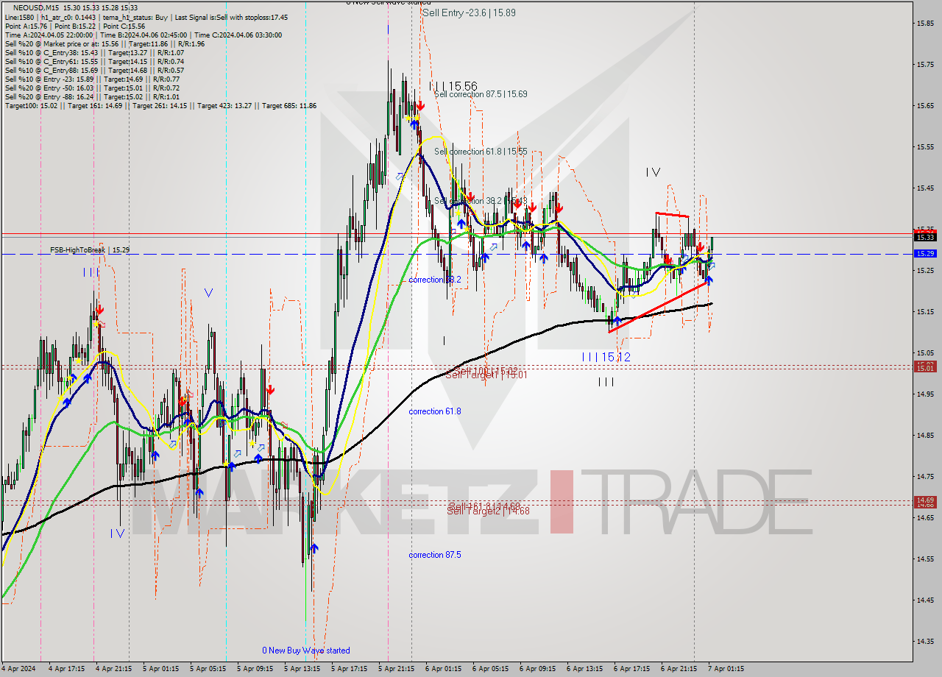This screenshot has height=677, width=942.
Task: Click the '5 Apr 01:15' time axis label
Action: click(160, 669)
